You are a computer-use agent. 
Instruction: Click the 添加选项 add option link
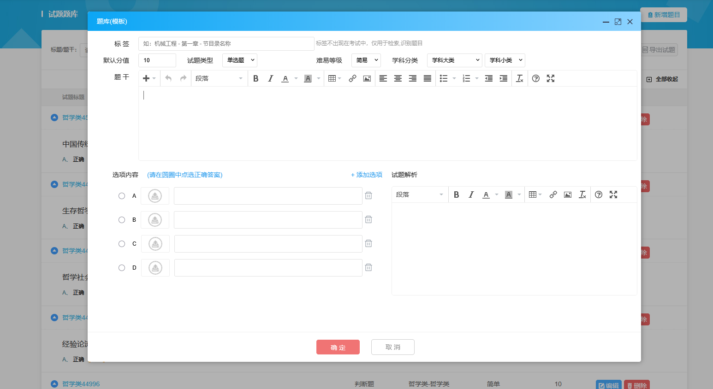[x=367, y=175]
